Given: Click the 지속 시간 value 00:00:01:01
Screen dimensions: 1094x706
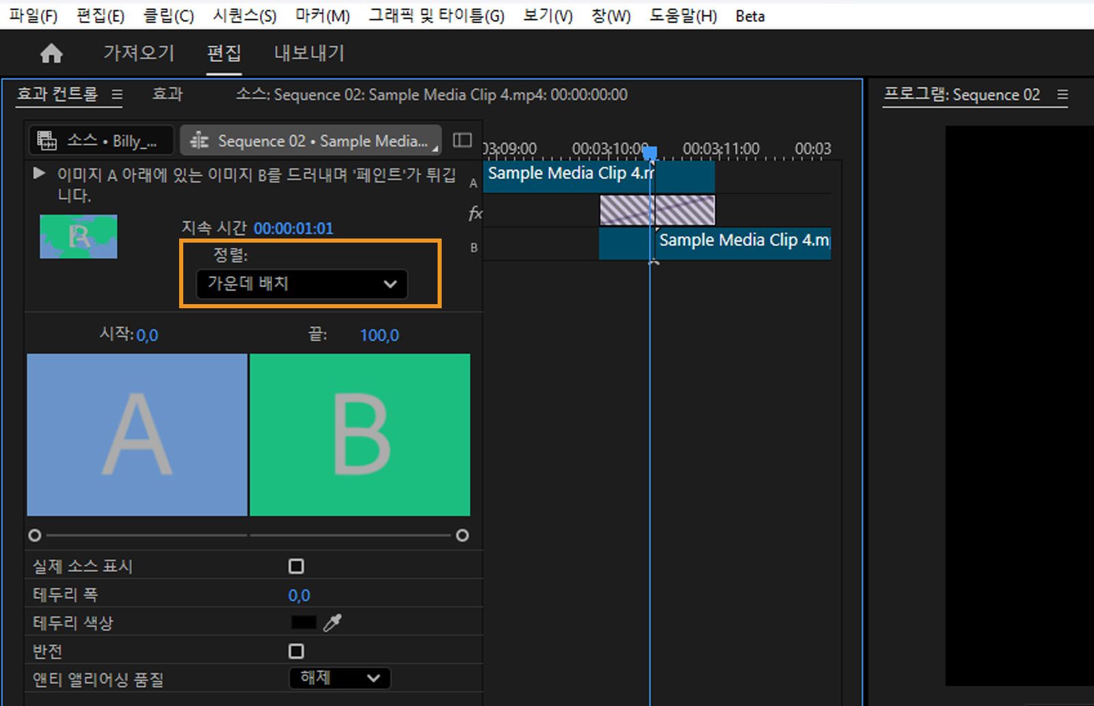Looking at the screenshot, I should pos(293,228).
